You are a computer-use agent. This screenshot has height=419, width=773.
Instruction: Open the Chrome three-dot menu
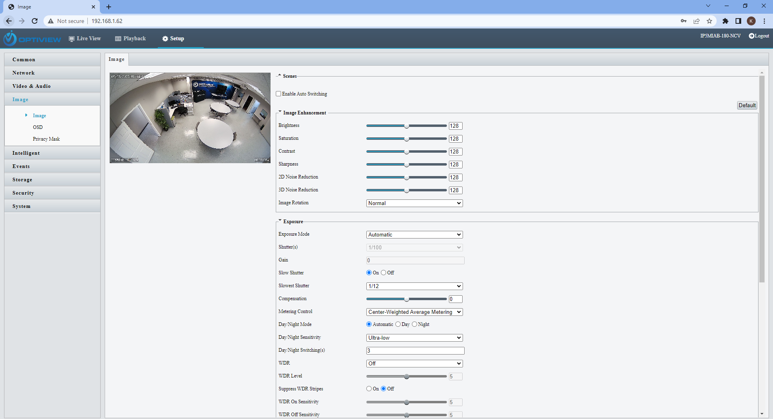click(764, 21)
